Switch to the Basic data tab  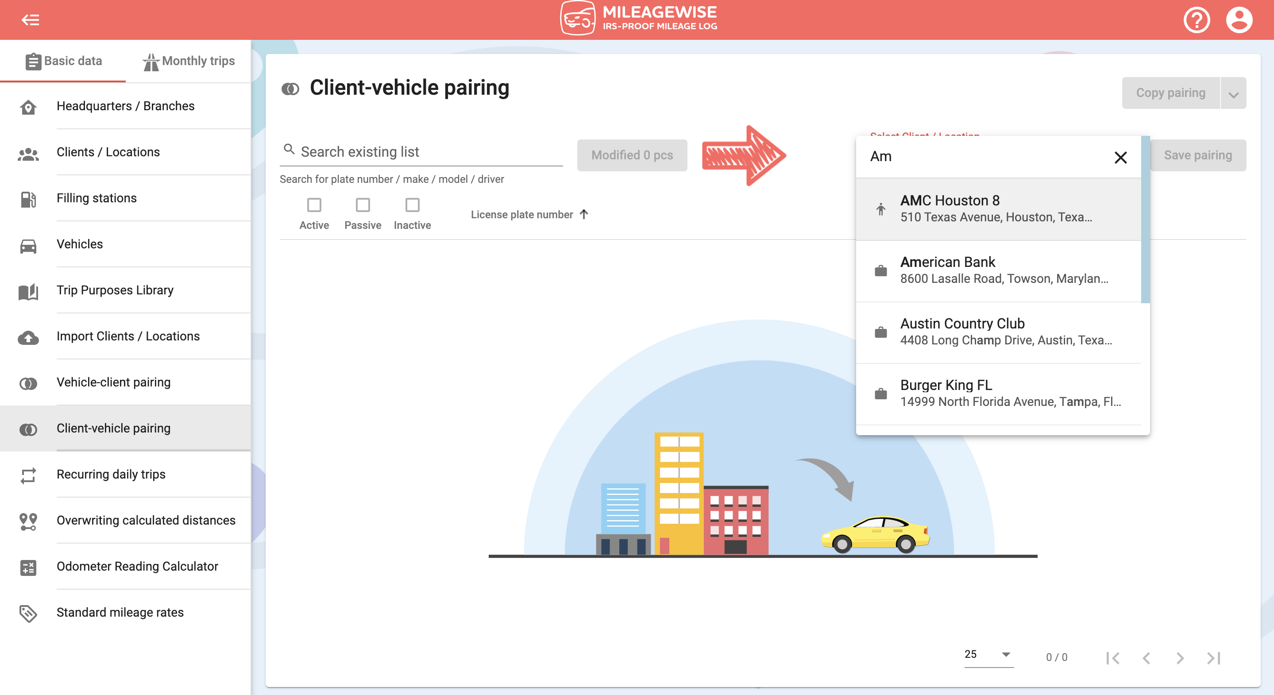click(x=63, y=61)
